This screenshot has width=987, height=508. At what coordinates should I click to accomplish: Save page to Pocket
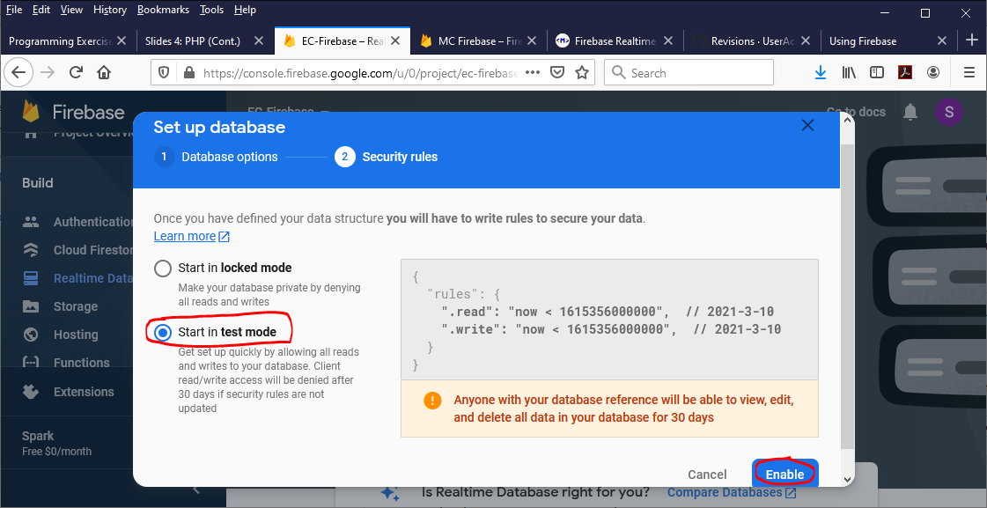coord(556,73)
